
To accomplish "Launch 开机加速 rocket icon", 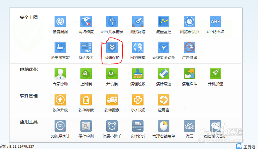I will pos(215,74).
